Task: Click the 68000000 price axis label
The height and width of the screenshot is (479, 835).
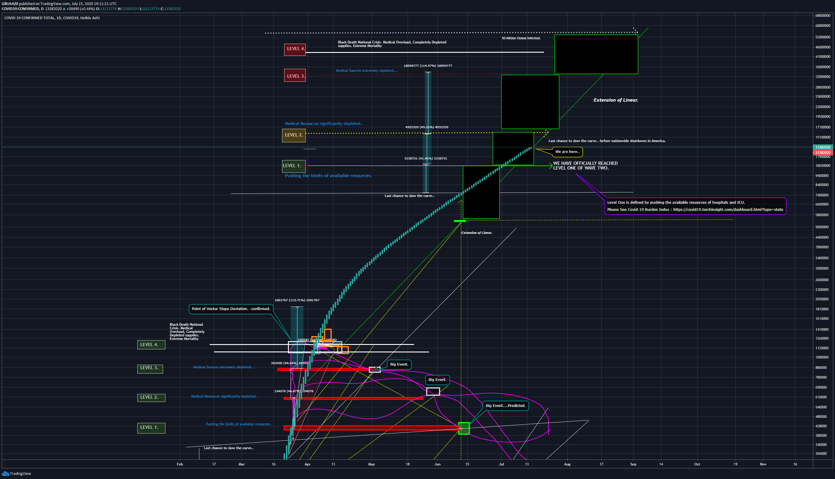Action: point(823,15)
